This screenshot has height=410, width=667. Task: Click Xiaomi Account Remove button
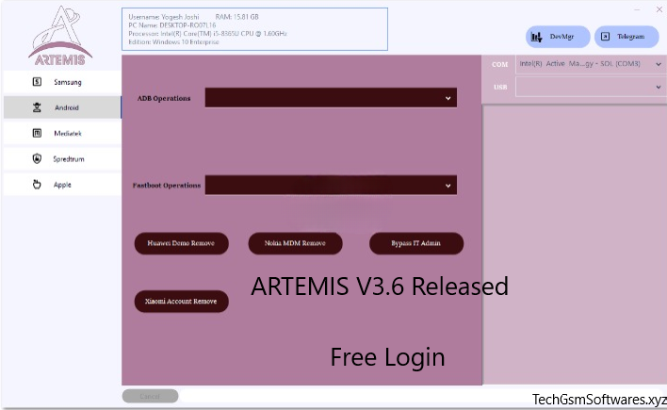(x=181, y=302)
